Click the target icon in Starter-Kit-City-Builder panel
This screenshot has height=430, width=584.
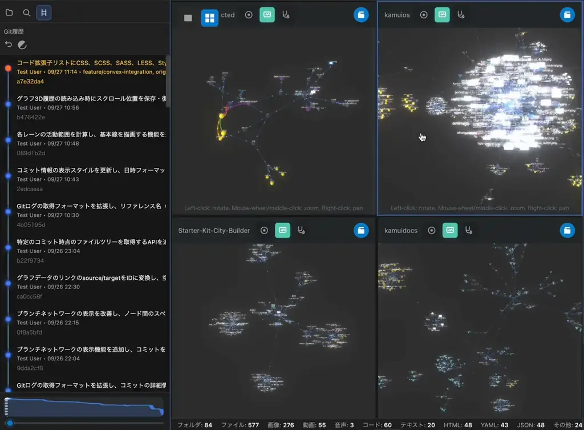pyautogui.click(x=264, y=230)
